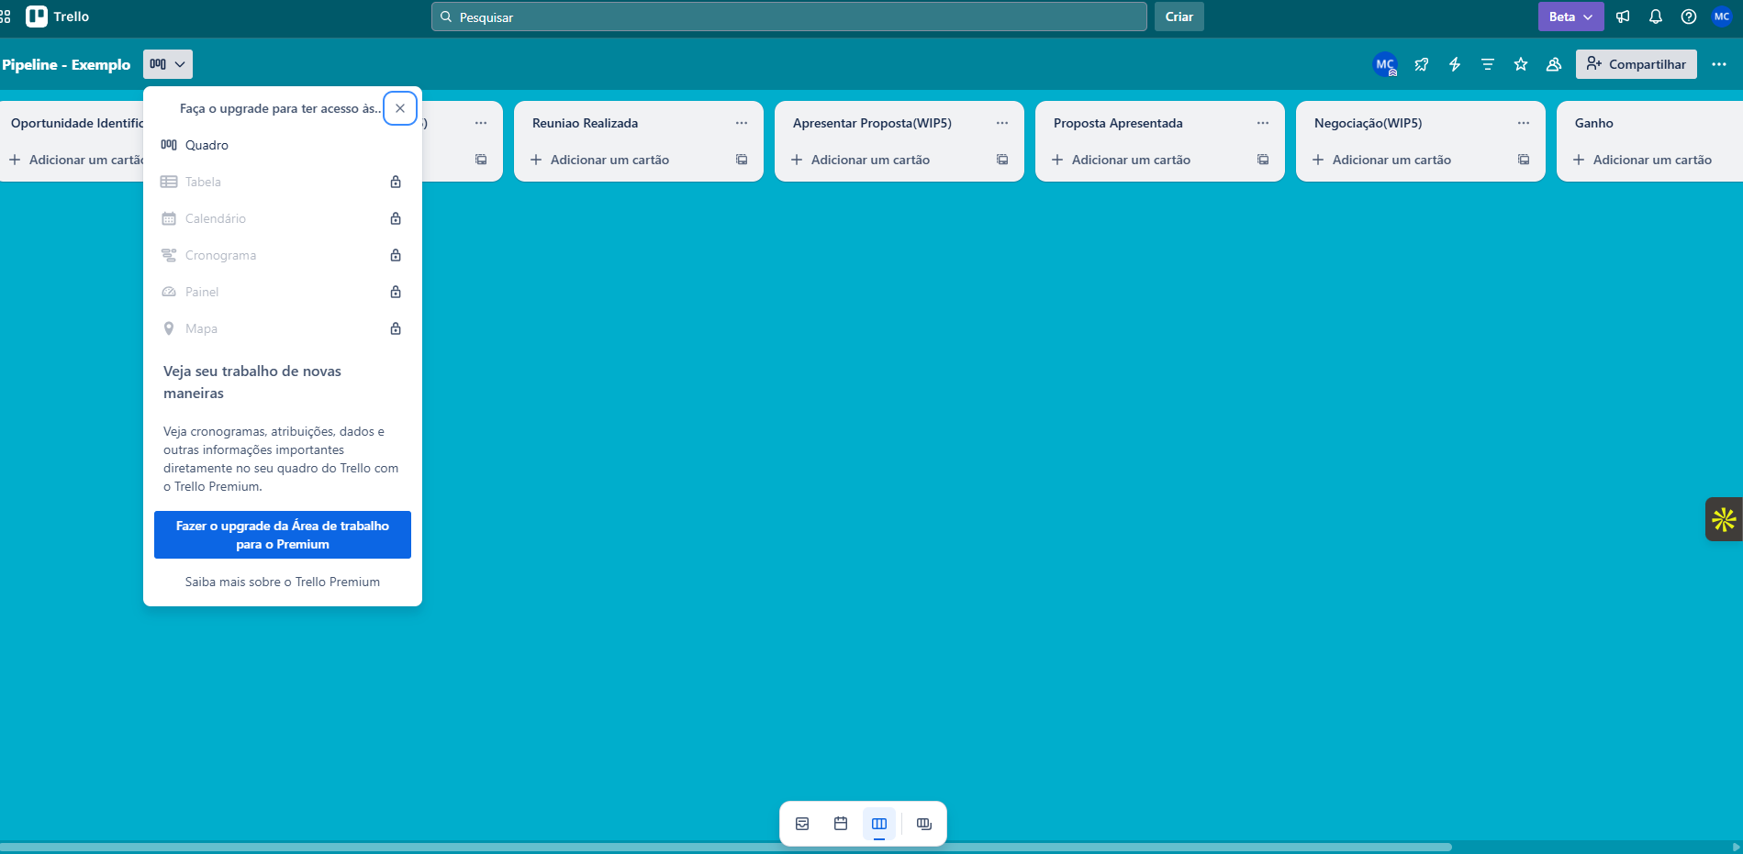Open Proposta Apresentada list actions menu
This screenshot has height=854, width=1743.
[x=1263, y=123]
